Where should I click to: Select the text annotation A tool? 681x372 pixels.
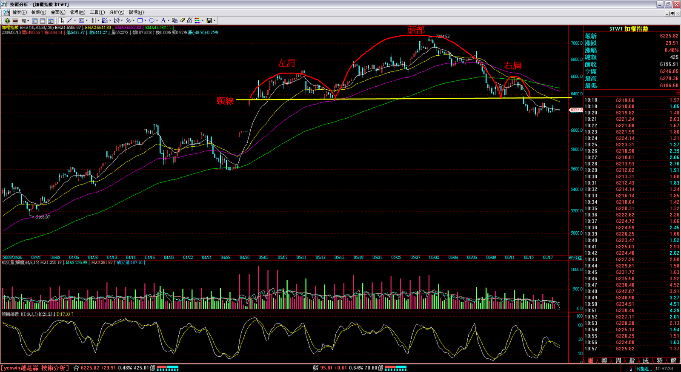point(163,20)
